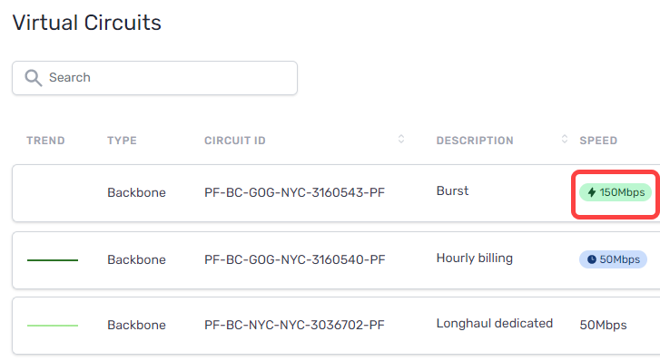660x361 pixels.
Task: Click the TYPE column header
Action: pos(122,141)
